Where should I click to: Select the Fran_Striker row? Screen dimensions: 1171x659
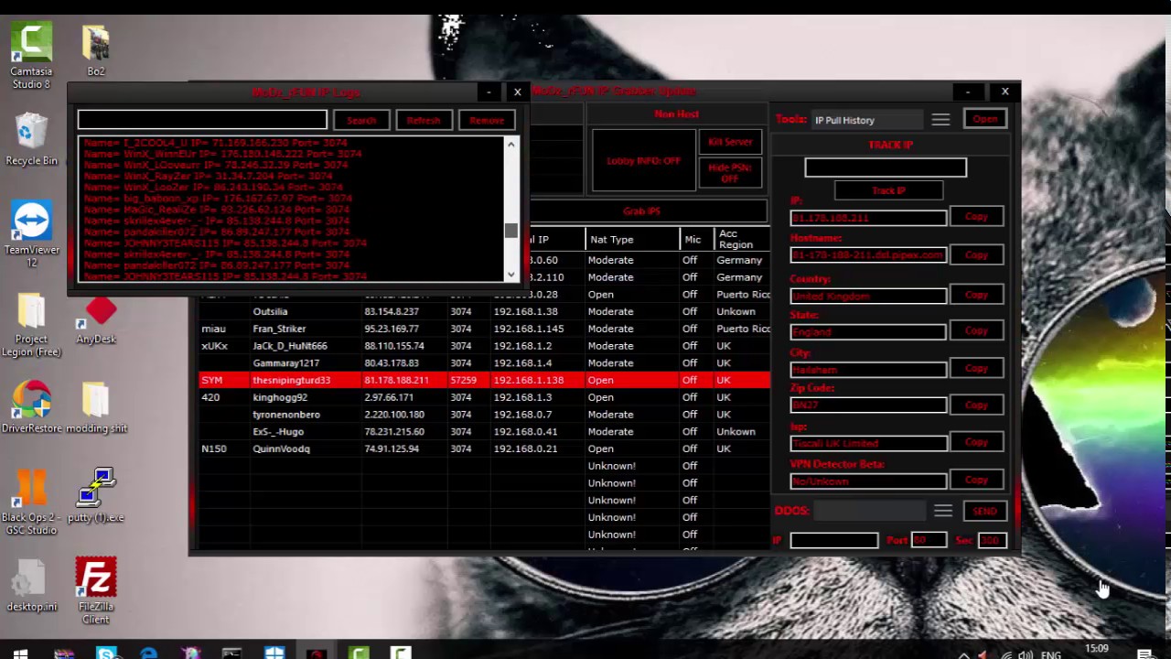pos(484,329)
